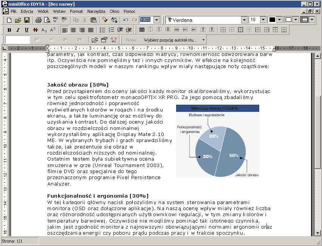Open the Plik menu
The height and width of the screenshot is (246, 322).
[14, 11]
